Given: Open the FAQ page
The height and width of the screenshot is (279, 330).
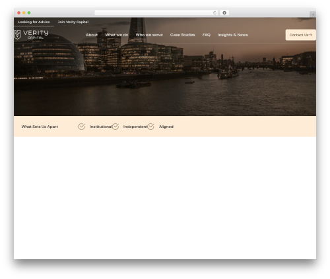Looking at the screenshot, I should coord(206,35).
